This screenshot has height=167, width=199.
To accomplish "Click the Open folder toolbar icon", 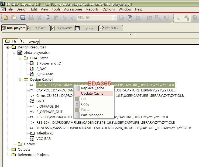I will (x=14, y=17).
